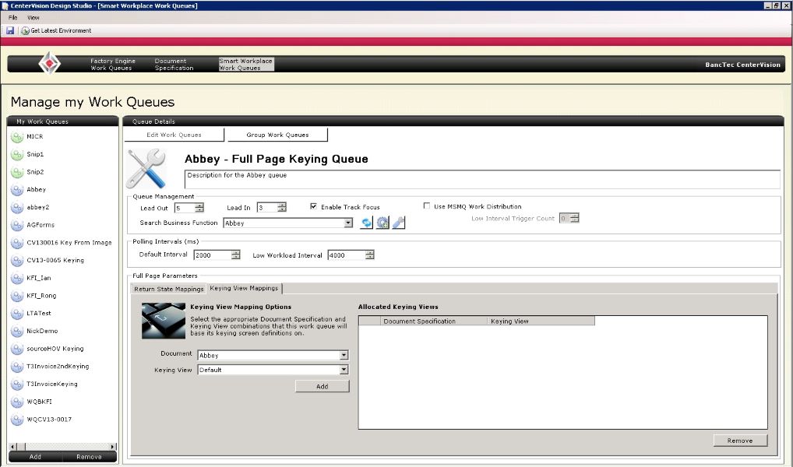The height and width of the screenshot is (467, 793).
Task: Click Add below My Work Queues list
Action: click(x=35, y=457)
